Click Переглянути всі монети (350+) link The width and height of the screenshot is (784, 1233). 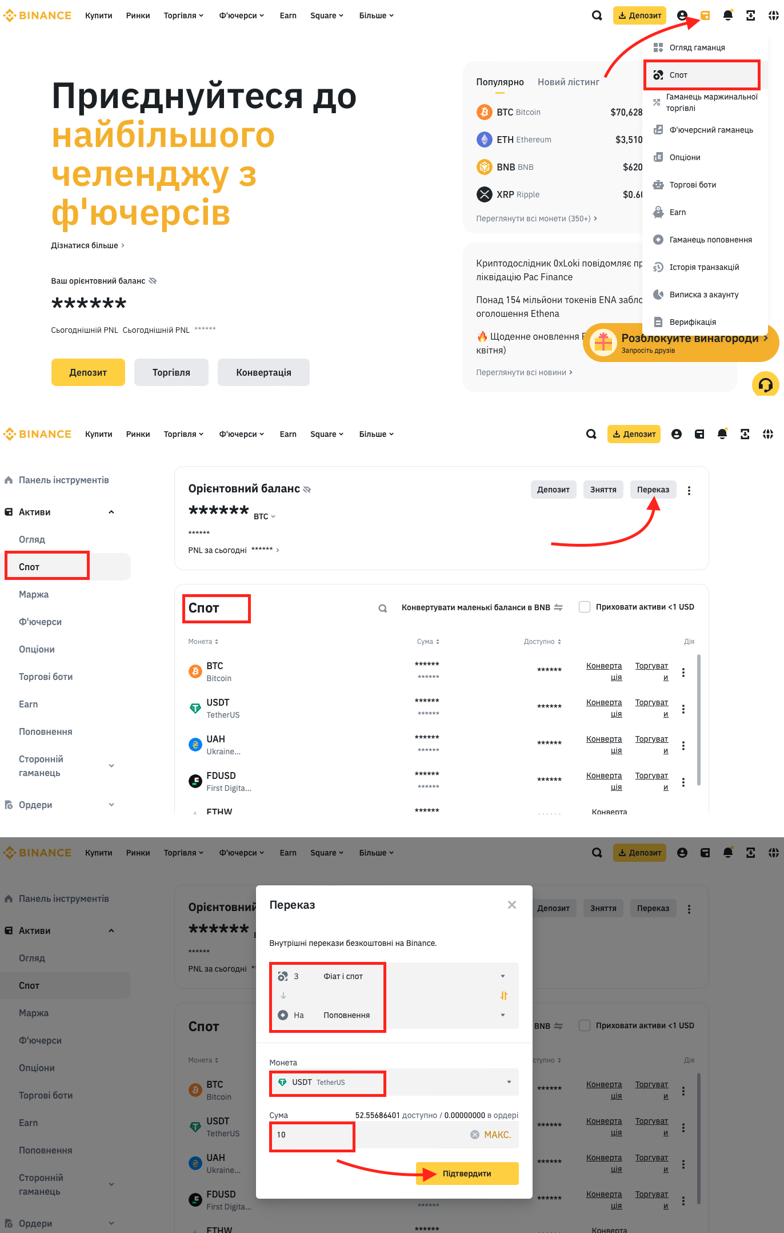[537, 218]
